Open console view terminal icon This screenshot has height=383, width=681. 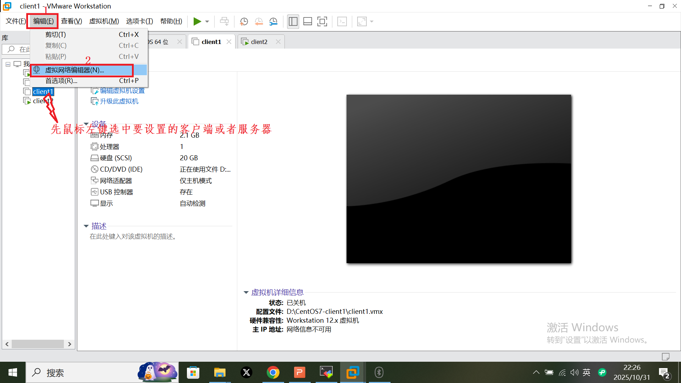[342, 22]
